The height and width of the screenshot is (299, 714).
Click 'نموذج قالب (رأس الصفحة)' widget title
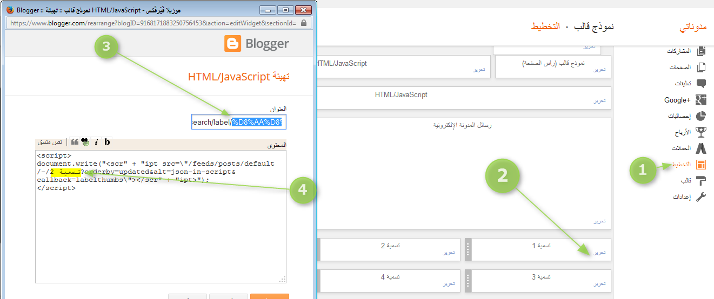[553, 63]
